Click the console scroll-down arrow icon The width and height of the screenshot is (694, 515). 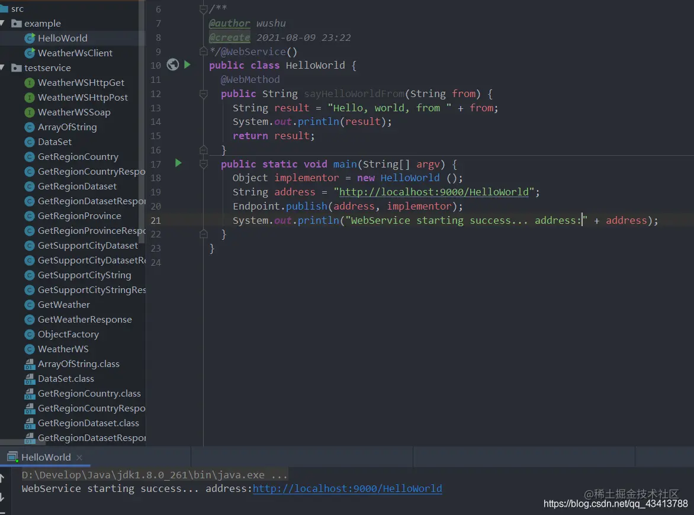(2, 497)
